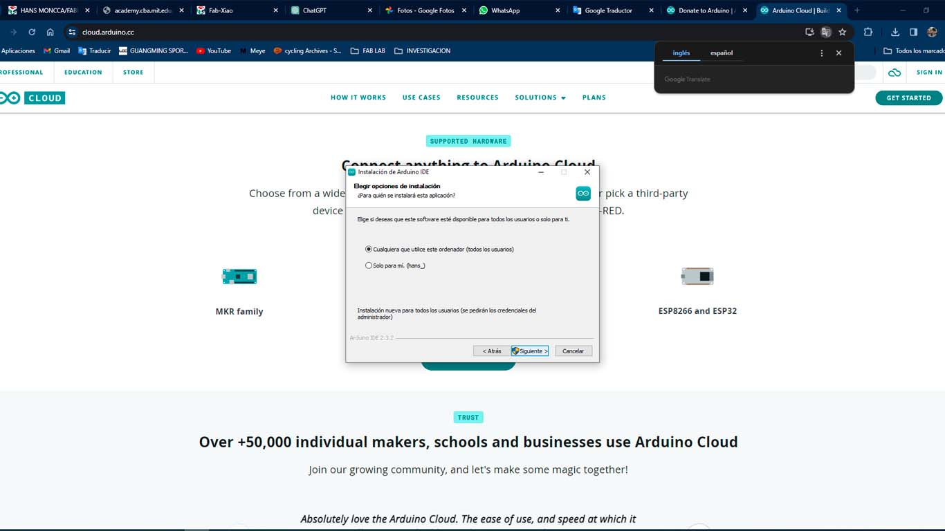Open the Google Translate page icon
This screenshot has height=531, width=945.
click(x=826, y=32)
